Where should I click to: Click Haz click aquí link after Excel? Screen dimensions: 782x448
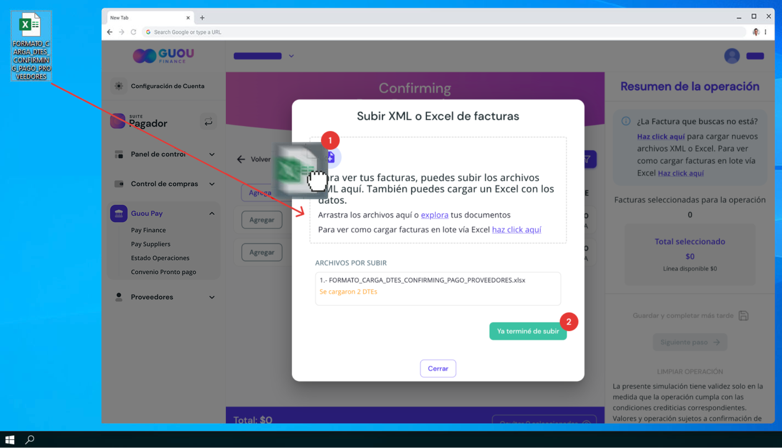tap(681, 173)
